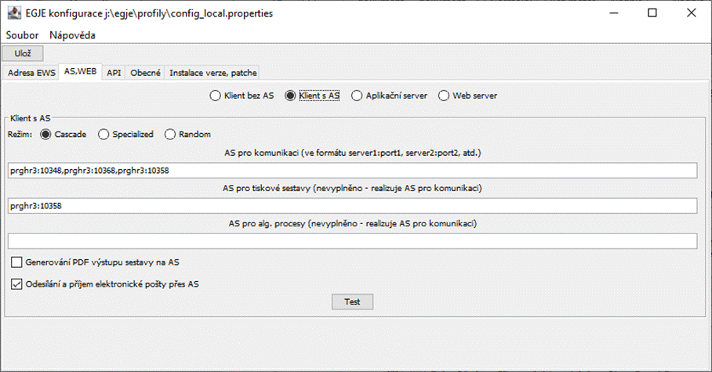
Task: Switch to the Adresa EWS tab
Action: (x=32, y=73)
